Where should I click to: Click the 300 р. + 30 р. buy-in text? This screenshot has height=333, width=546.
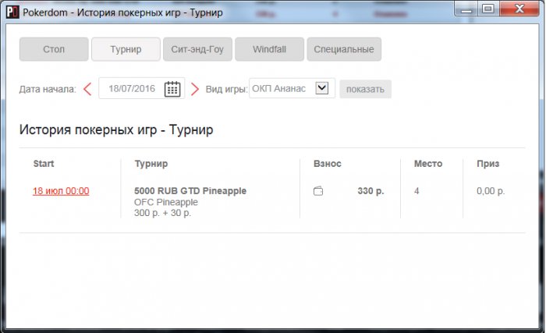(162, 213)
